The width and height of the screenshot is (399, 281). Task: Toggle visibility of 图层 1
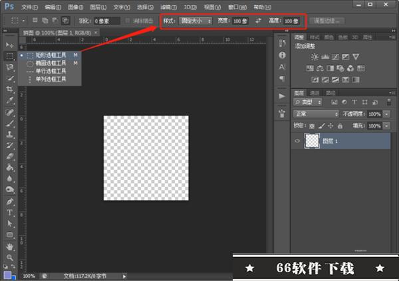(x=297, y=141)
